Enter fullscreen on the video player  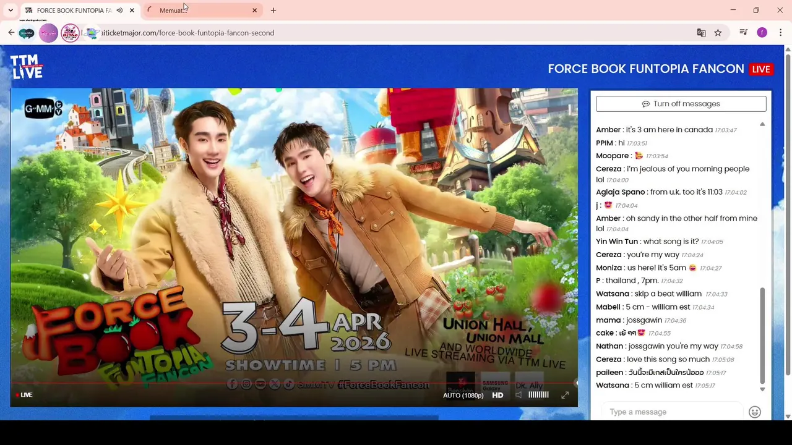point(565,395)
